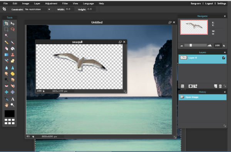The height and width of the screenshot is (152, 231).
Task: Select the Pencil tool
Action: tap(6, 42)
